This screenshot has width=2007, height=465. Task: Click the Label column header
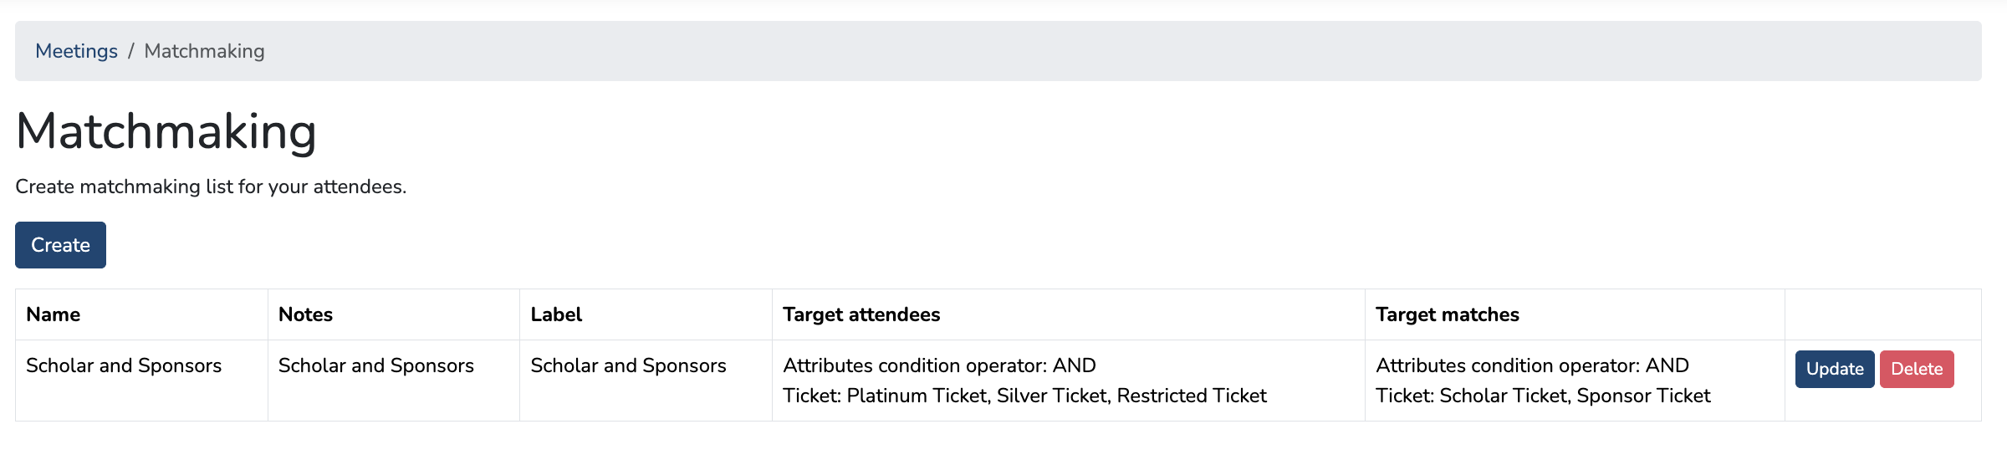556,314
